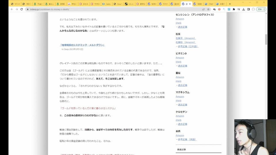The image size is (276, 155).
Task: Open Amazon link under センシンレン
Action: (180, 19)
